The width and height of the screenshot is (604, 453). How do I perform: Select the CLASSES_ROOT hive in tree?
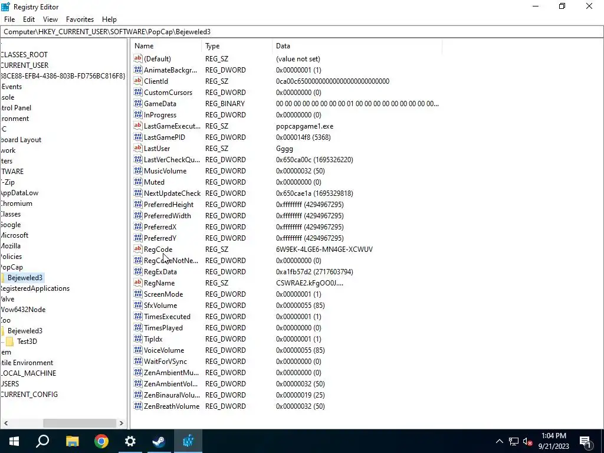[24, 55]
